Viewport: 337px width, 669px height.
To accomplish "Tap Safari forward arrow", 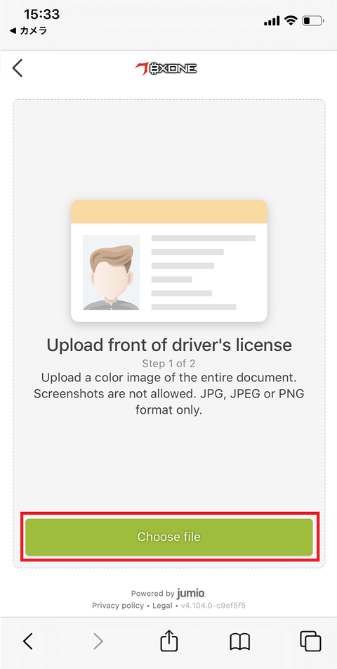I will tap(98, 641).
